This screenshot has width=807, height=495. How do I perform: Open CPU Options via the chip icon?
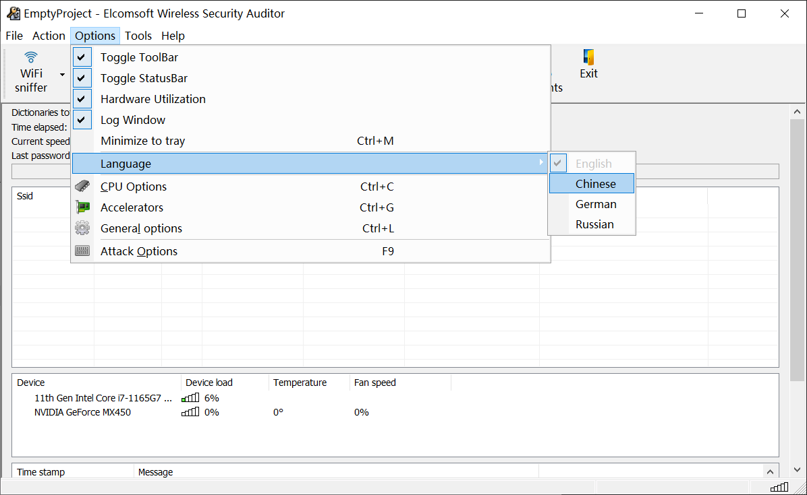click(x=82, y=186)
